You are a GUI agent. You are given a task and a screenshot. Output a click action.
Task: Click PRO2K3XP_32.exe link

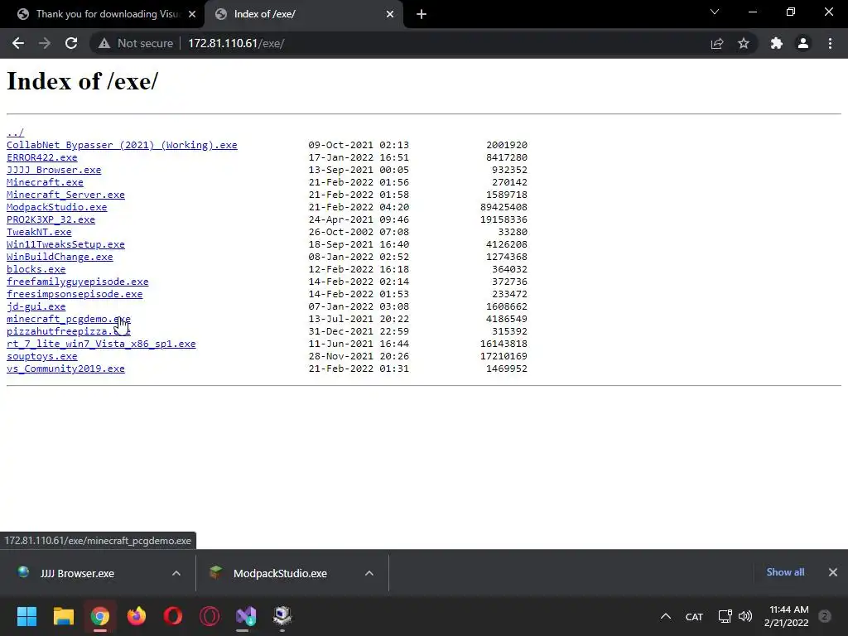click(51, 219)
